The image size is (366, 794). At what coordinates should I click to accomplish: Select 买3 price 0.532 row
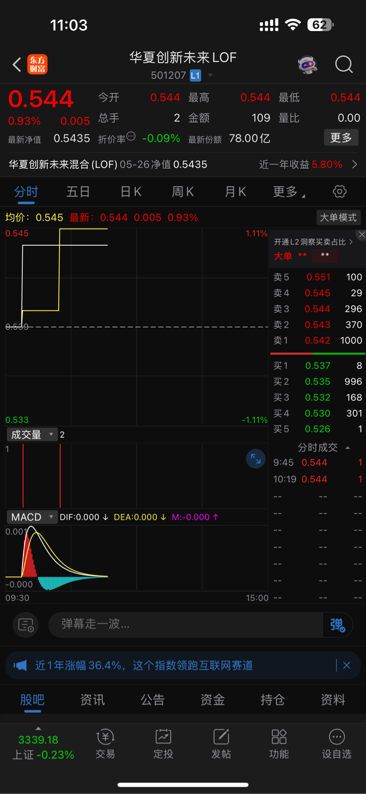318,397
